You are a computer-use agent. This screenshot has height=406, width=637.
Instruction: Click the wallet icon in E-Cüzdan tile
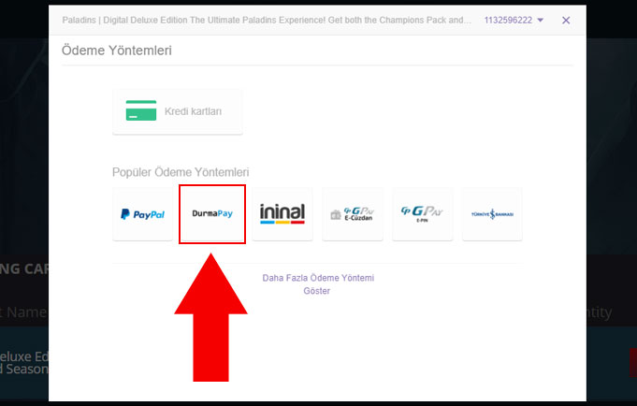(x=336, y=215)
